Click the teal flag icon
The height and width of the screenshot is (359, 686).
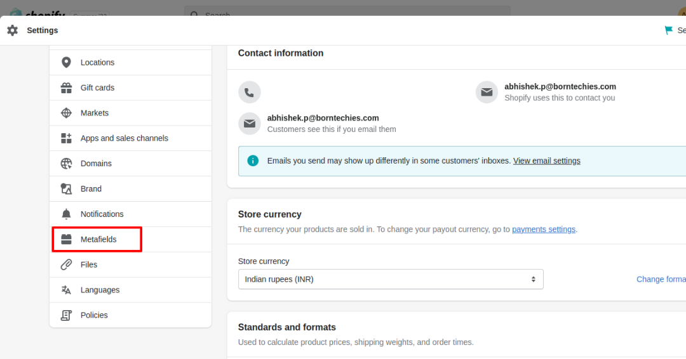[668, 30]
